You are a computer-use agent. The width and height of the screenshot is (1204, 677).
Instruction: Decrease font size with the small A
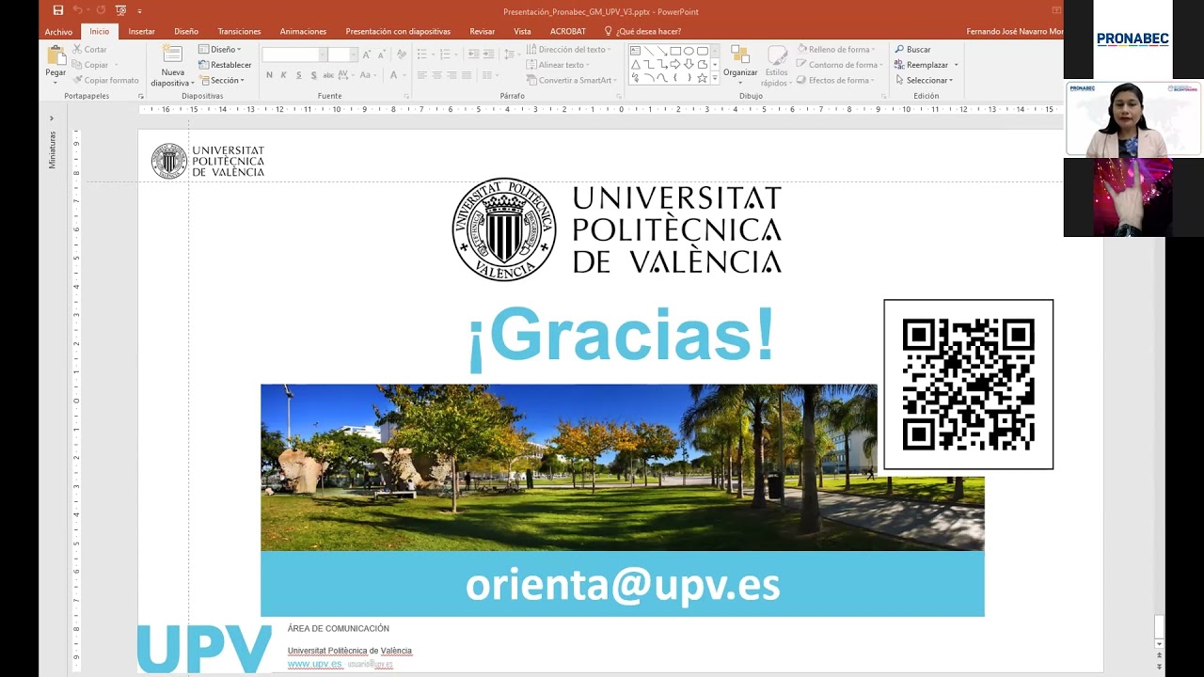[381, 55]
